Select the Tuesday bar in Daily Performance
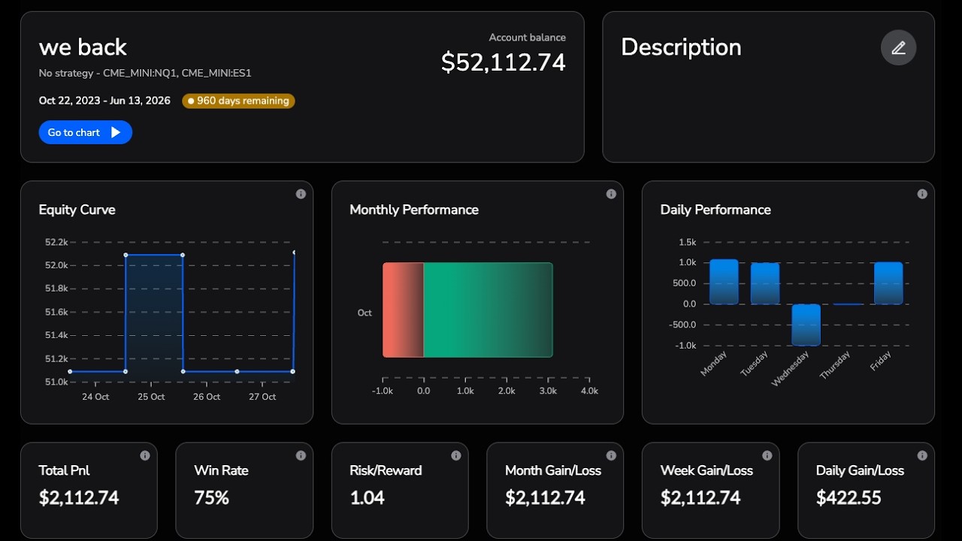 765,283
